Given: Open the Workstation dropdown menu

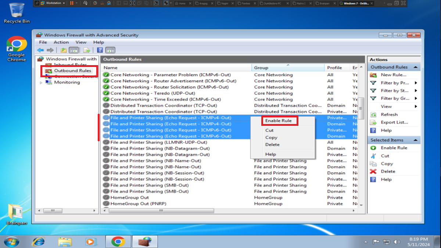Looking at the screenshot, I should (x=53, y=3).
